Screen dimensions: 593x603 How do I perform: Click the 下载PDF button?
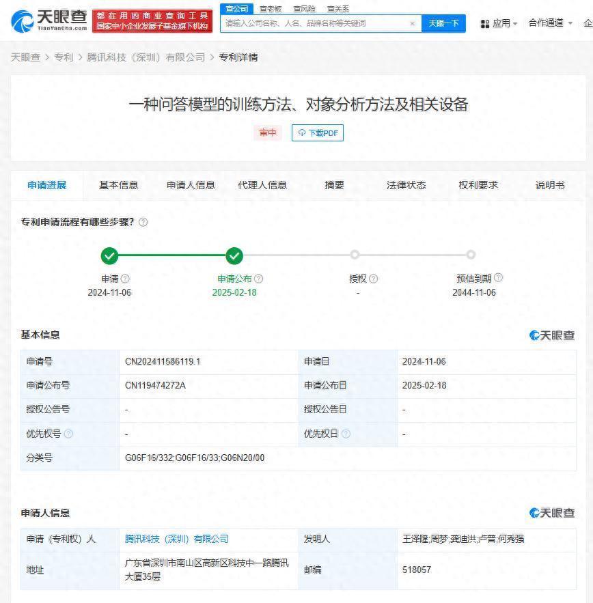pos(318,132)
